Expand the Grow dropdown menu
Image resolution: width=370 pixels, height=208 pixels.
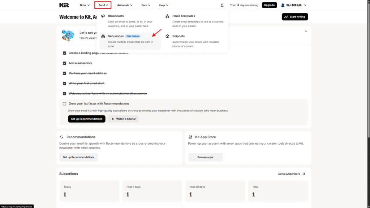pyautogui.click(x=85, y=5)
